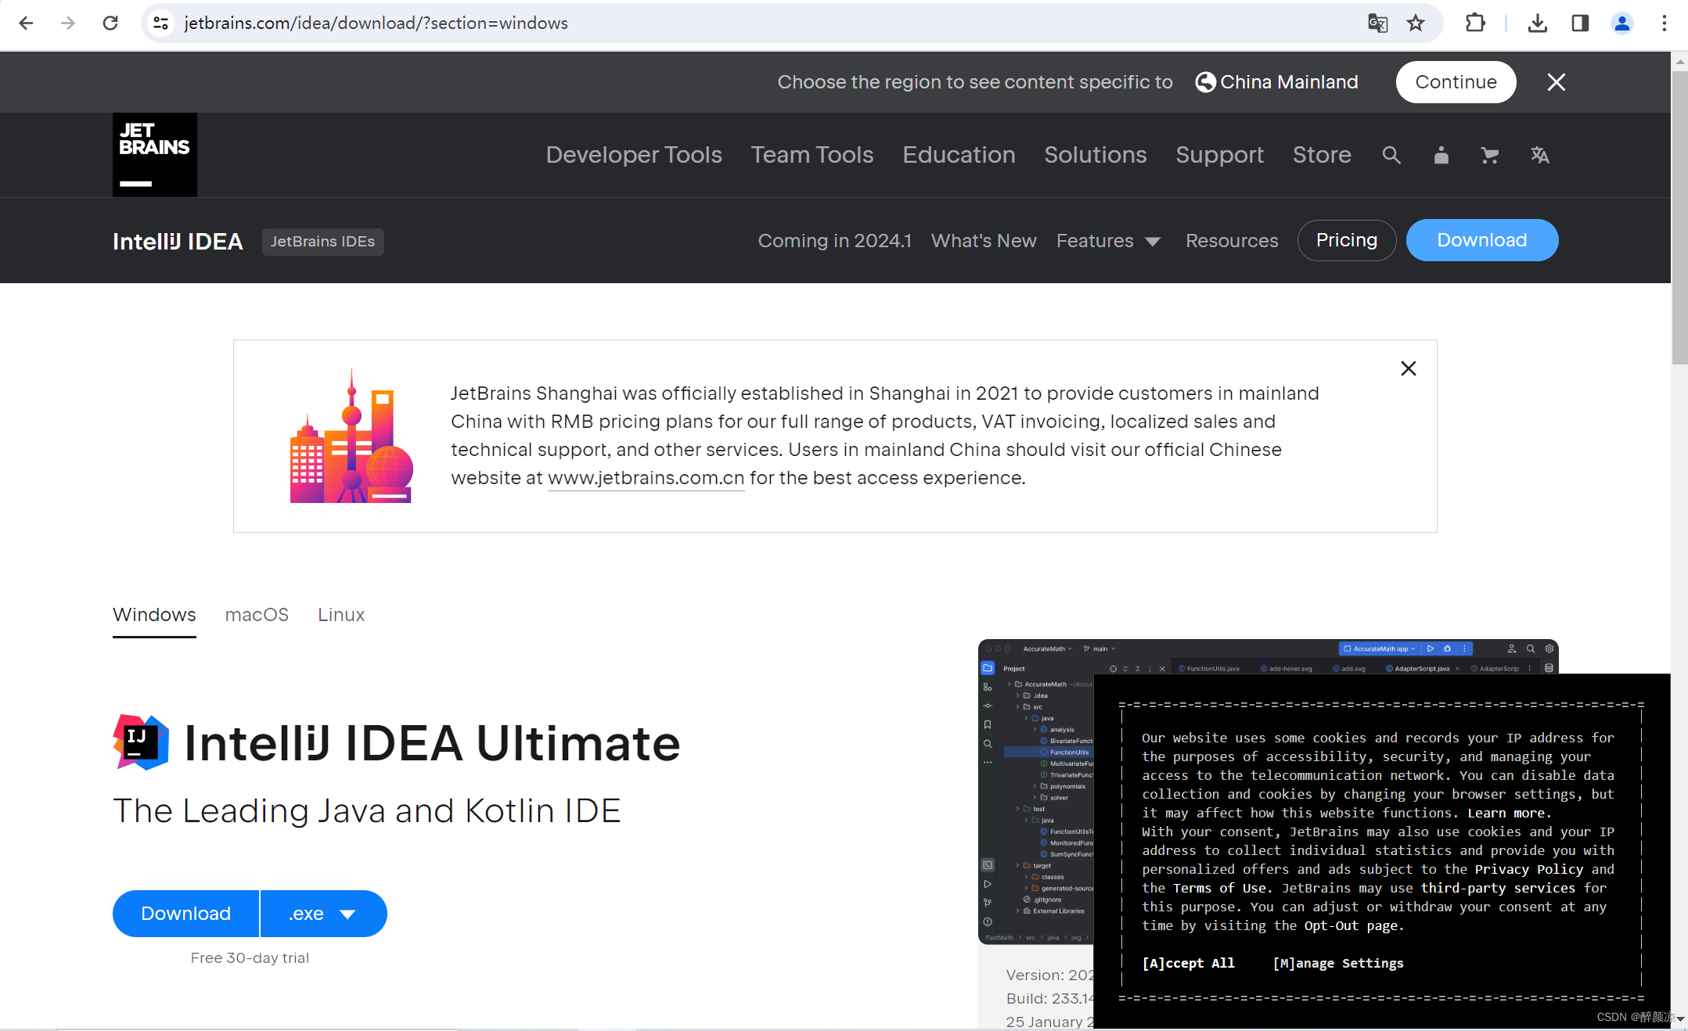
Task: Open the Terms of Use link
Action: (x=1220, y=888)
